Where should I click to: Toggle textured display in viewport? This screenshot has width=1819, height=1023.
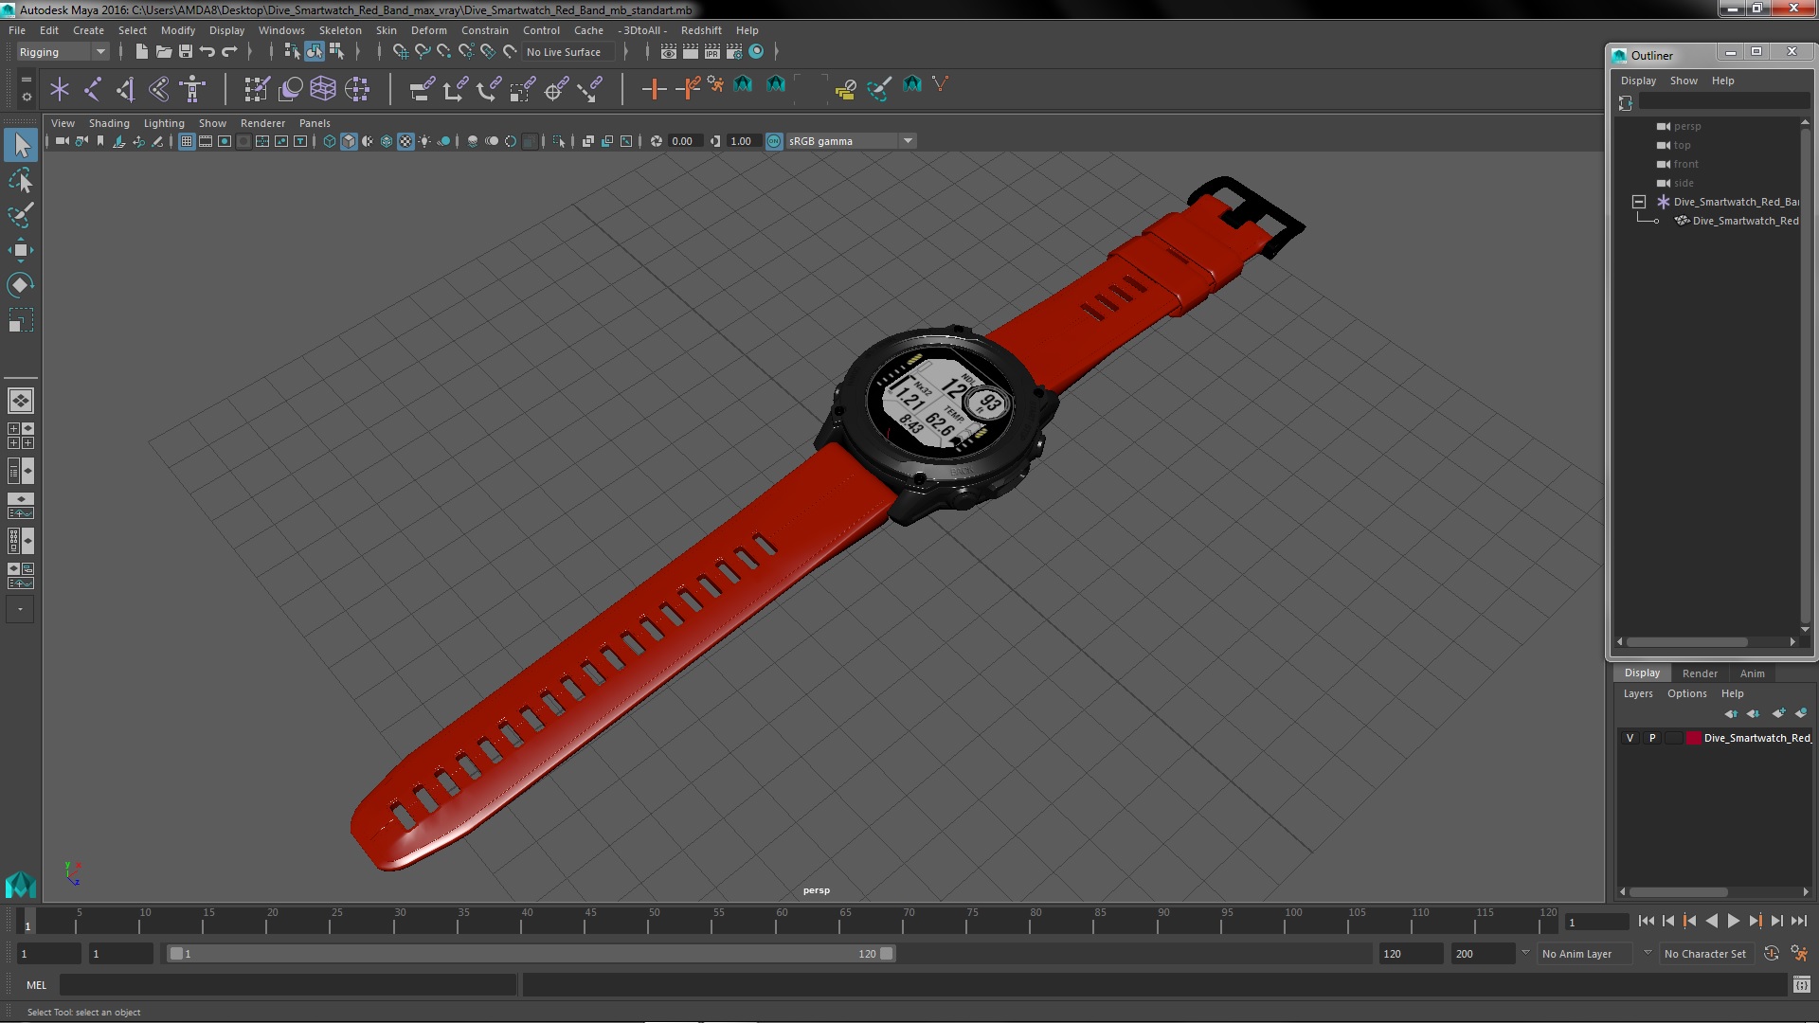pos(405,141)
